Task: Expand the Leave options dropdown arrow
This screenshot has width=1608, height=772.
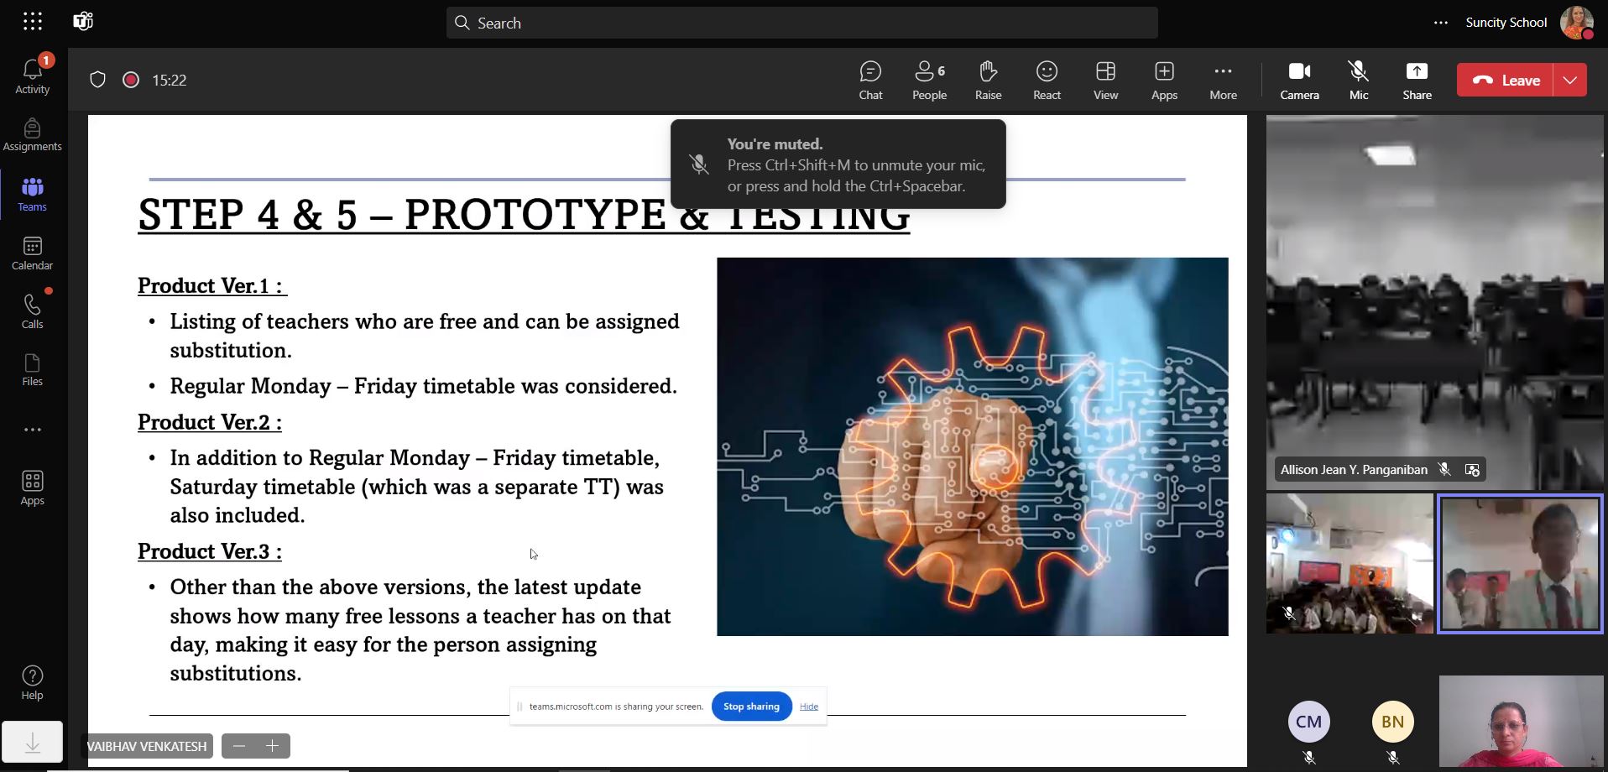Action: 1569,81
